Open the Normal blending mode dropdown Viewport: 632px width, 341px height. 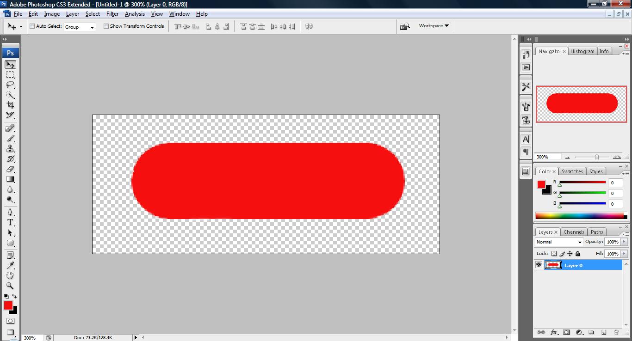[558, 242]
